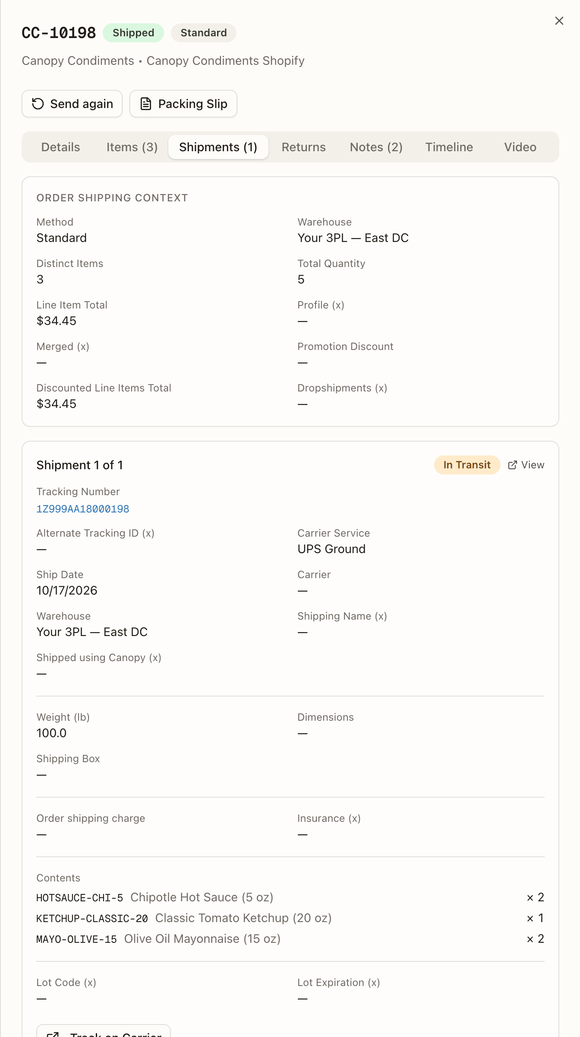The height and width of the screenshot is (1037, 580).
Task: Click the Alternate Tracking ID (x) label
Action: 95,533
